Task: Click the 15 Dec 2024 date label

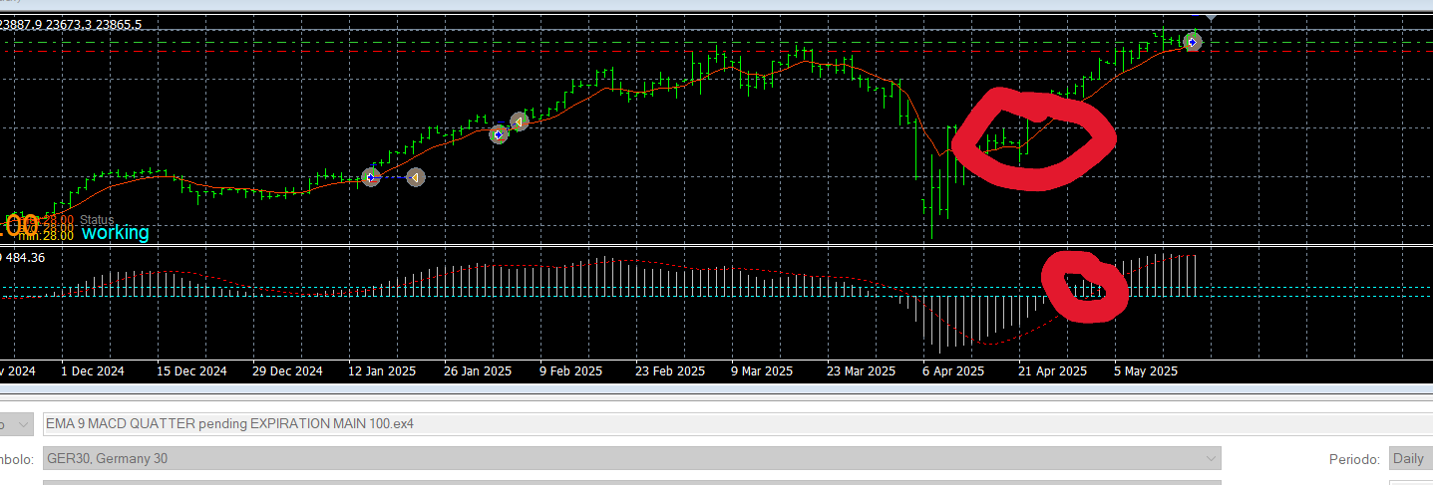Action: pos(191,371)
